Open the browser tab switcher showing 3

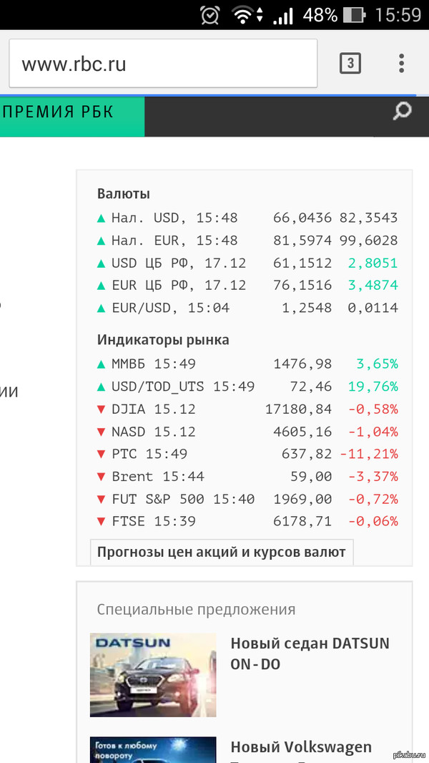click(x=350, y=64)
